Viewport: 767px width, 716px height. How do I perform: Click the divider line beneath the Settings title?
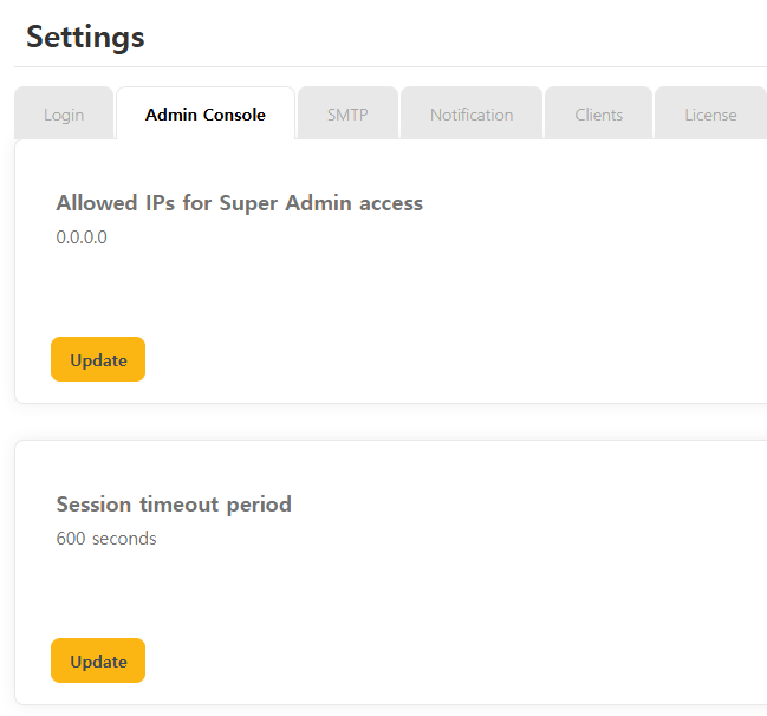390,67
